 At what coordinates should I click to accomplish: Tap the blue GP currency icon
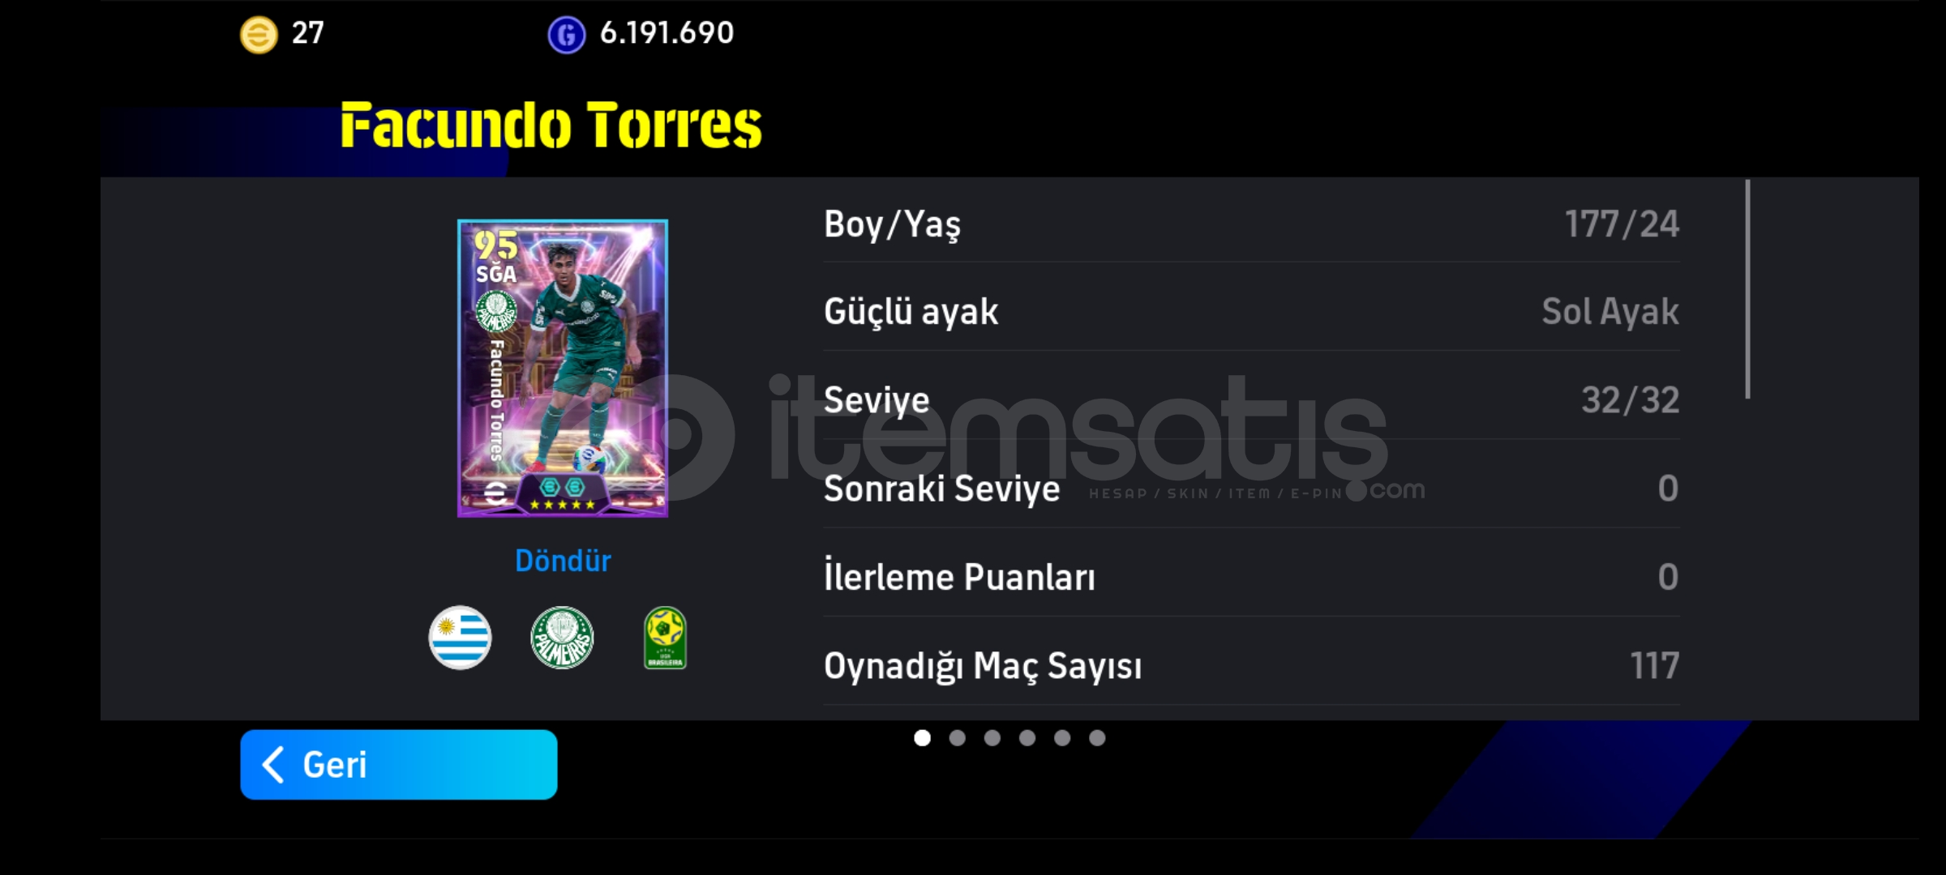566,35
